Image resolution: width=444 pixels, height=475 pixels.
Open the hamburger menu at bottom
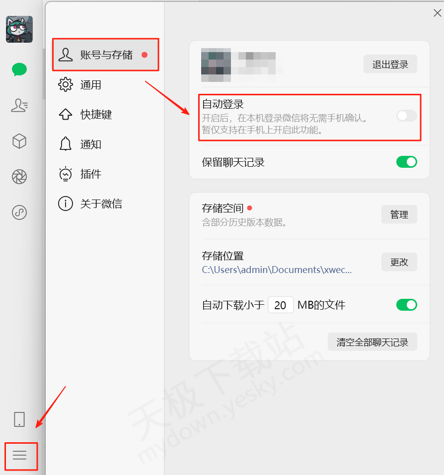20,455
